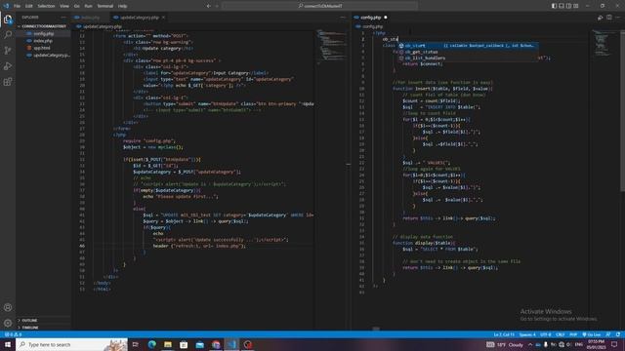Image resolution: width=625 pixels, height=351 pixels.
Task: Open the Selection menu
Action: coord(46,6)
